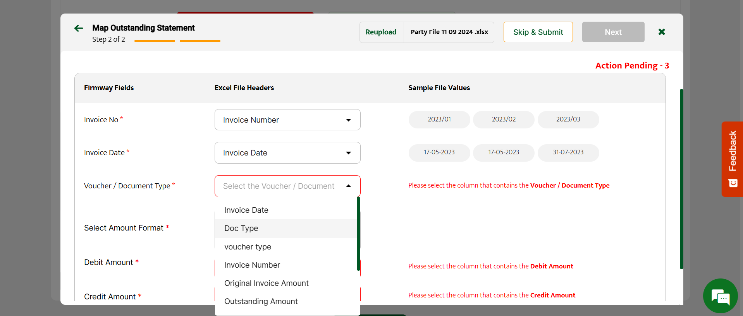Image resolution: width=743 pixels, height=316 pixels.
Task: Click the Next button
Action: 613,32
